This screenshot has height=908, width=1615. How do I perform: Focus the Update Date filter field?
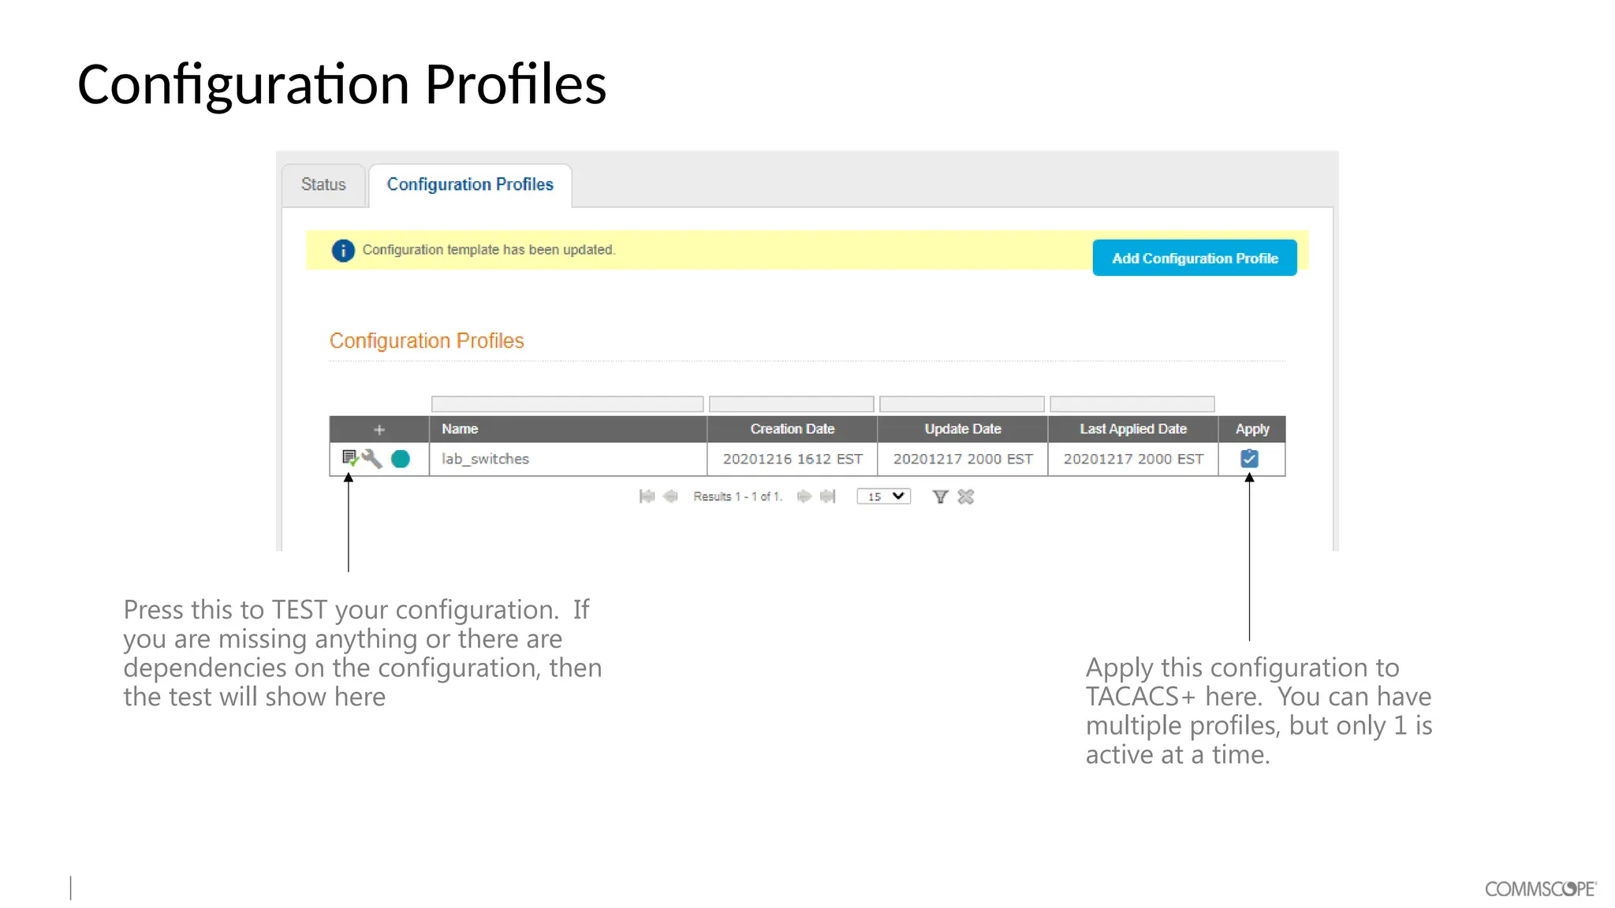tap(962, 404)
